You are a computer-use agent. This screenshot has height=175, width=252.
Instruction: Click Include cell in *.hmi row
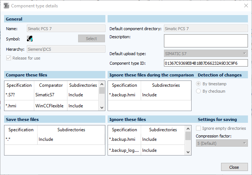(x=83, y=106)
